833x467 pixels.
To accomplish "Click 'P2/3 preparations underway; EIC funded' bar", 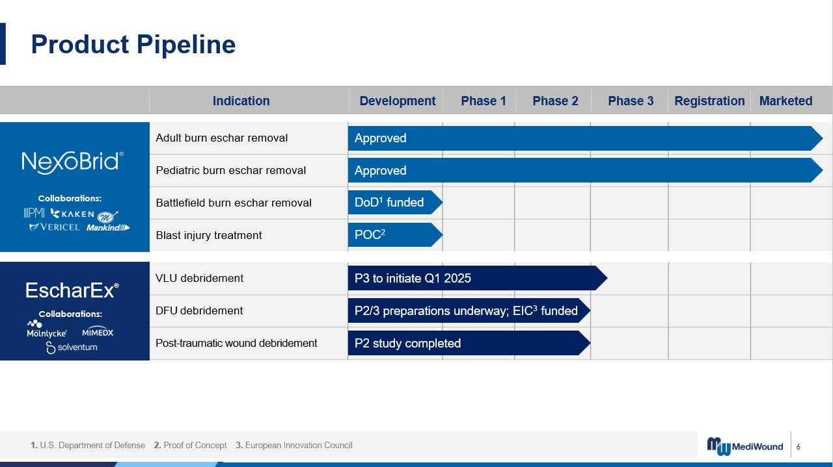I will (x=469, y=310).
